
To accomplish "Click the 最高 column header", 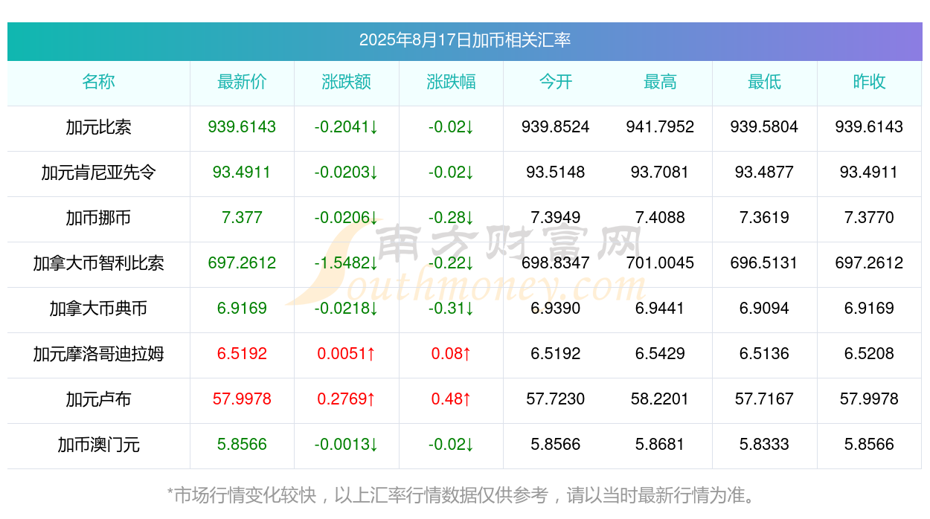I will coord(660,82).
